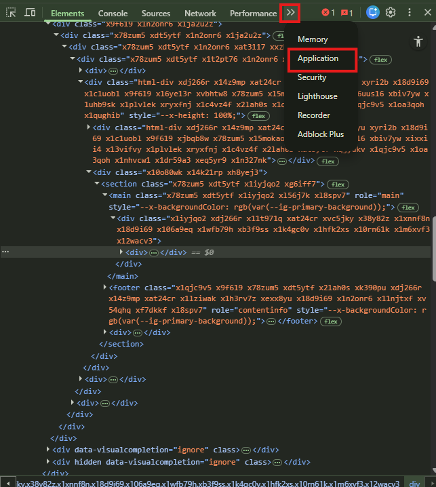Close the DevTools panel

(x=428, y=12)
